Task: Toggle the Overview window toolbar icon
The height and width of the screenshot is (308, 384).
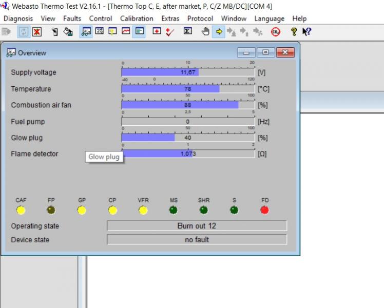Action: [86, 32]
